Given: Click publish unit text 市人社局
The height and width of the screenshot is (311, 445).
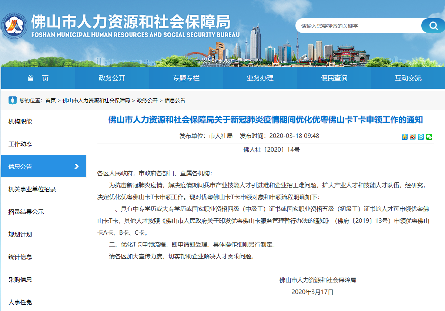Looking at the screenshot, I should [x=221, y=136].
